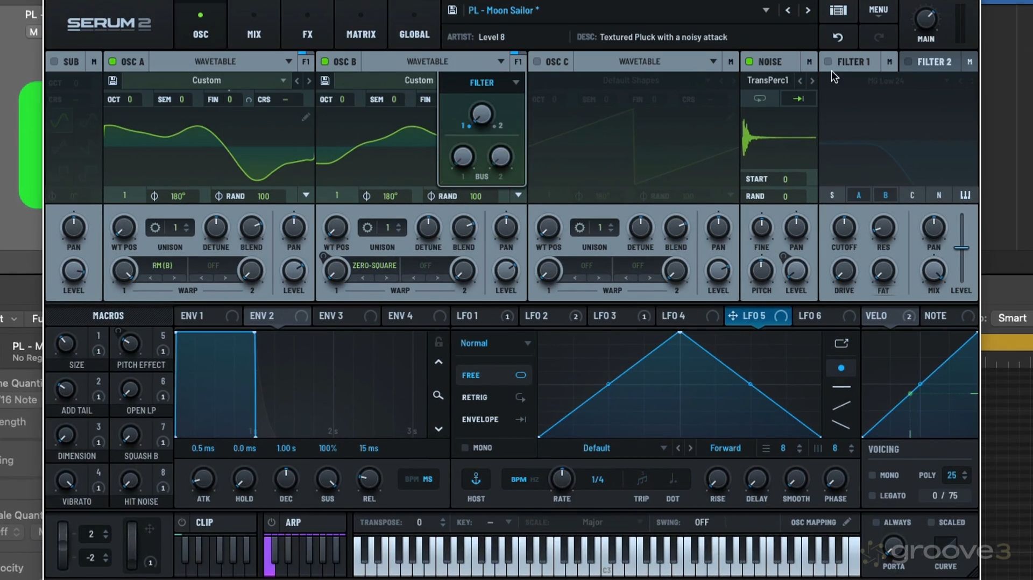Open the preset browser list icon
The height and width of the screenshot is (580, 1033).
tap(838, 10)
